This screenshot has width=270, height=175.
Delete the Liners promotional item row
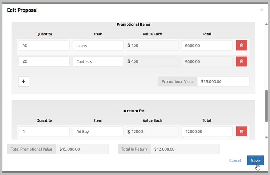point(241,45)
